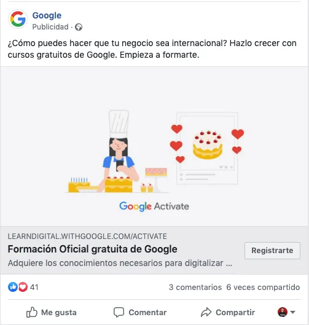This screenshot has height=325, width=309.
Task: Click the Compartir arrow icon
Action: (206, 312)
